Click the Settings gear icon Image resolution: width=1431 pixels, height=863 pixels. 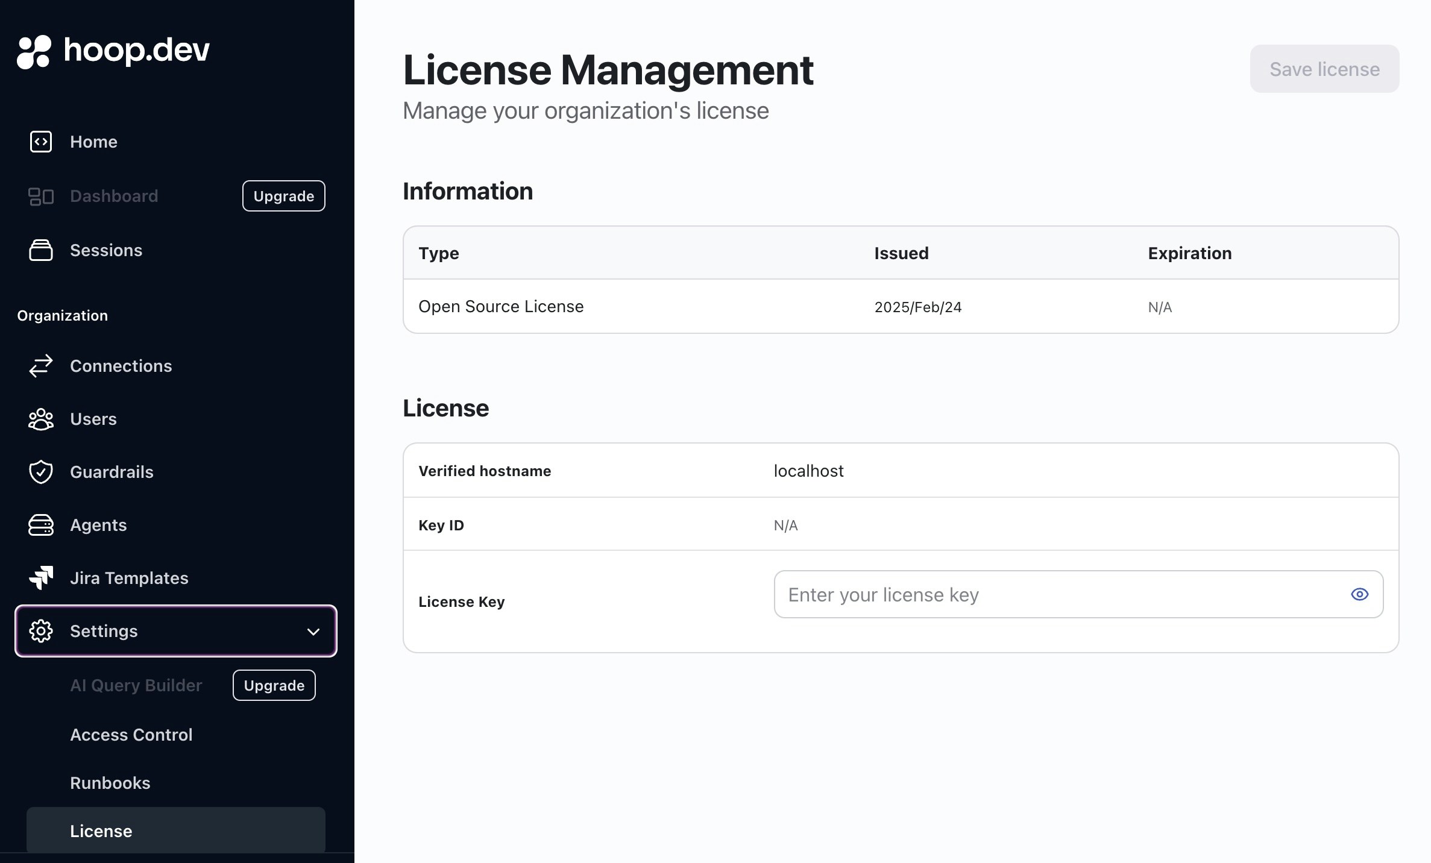[41, 631]
